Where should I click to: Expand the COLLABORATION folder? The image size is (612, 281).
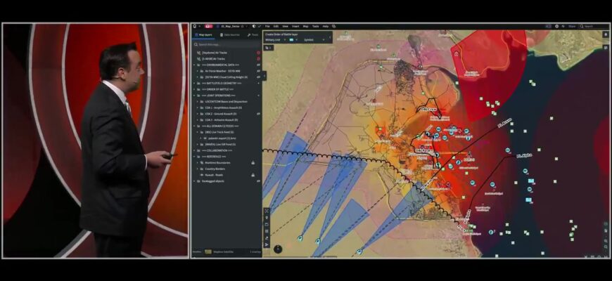pyautogui.click(x=194, y=150)
